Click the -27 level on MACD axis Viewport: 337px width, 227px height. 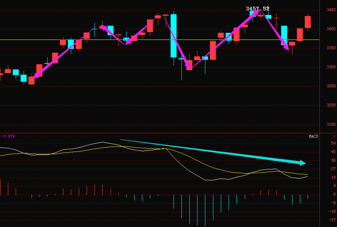tap(332, 220)
